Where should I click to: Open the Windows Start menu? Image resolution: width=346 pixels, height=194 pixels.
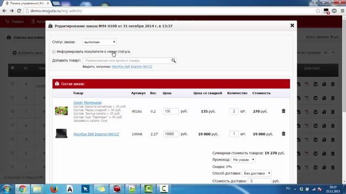6,189
